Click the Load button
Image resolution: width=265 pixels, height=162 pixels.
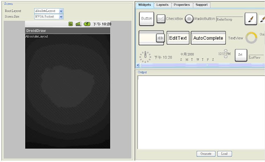tap(224, 154)
